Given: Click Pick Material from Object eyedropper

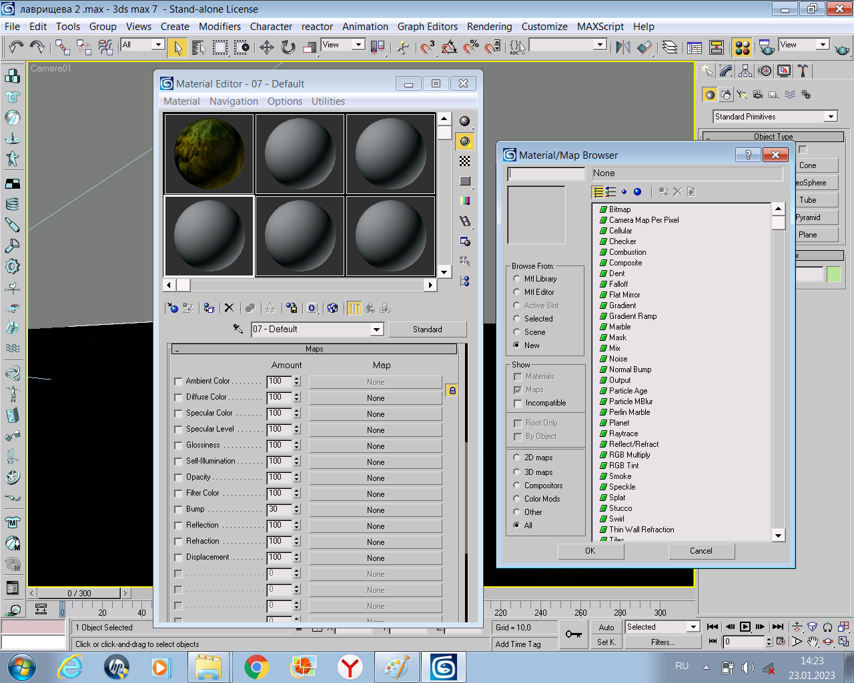Looking at the screenshot, I should coord(238,329).
